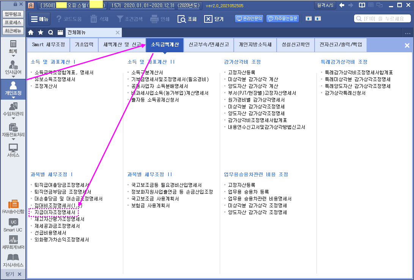
Task: Click the 코드도움 toolbar item
Action: coord(69,19)
